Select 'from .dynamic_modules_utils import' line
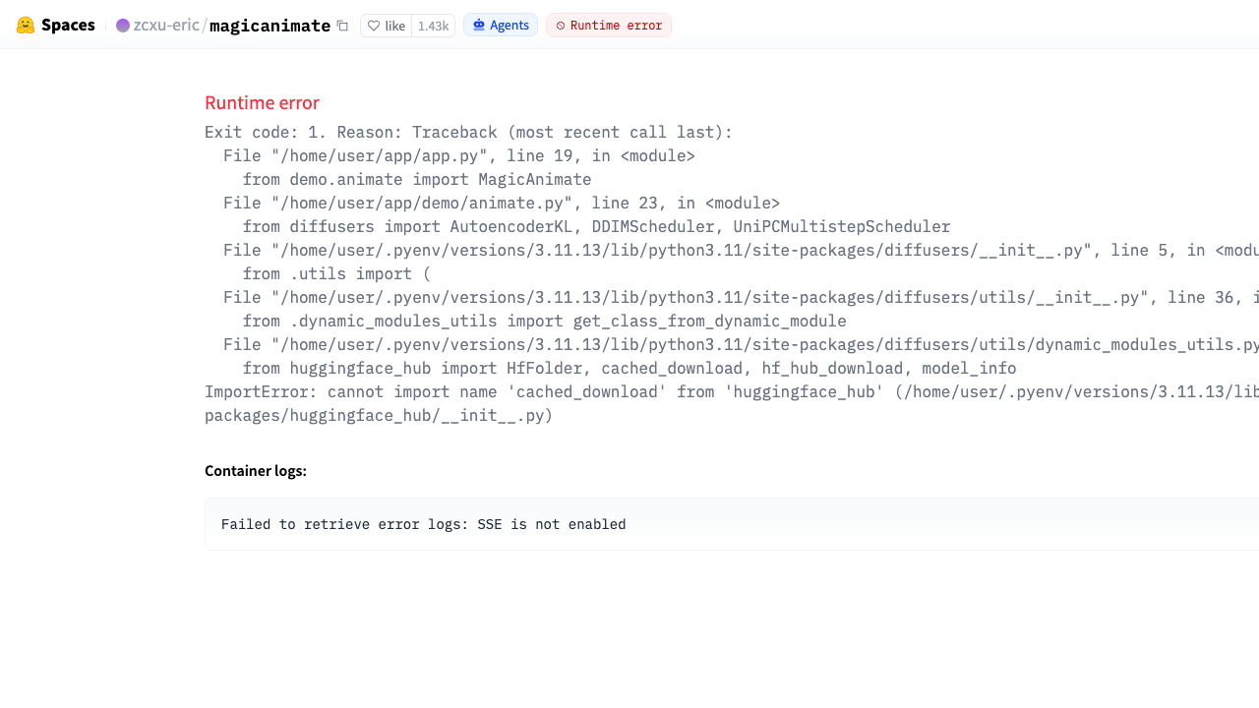1259x708 pixels. (544, 322)
